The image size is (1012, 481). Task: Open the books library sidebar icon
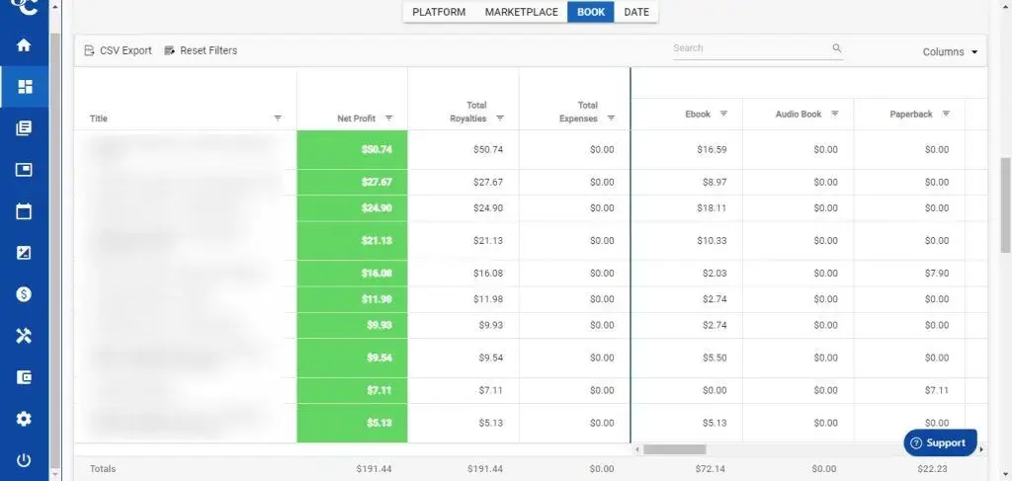click(x=24, y=128)
